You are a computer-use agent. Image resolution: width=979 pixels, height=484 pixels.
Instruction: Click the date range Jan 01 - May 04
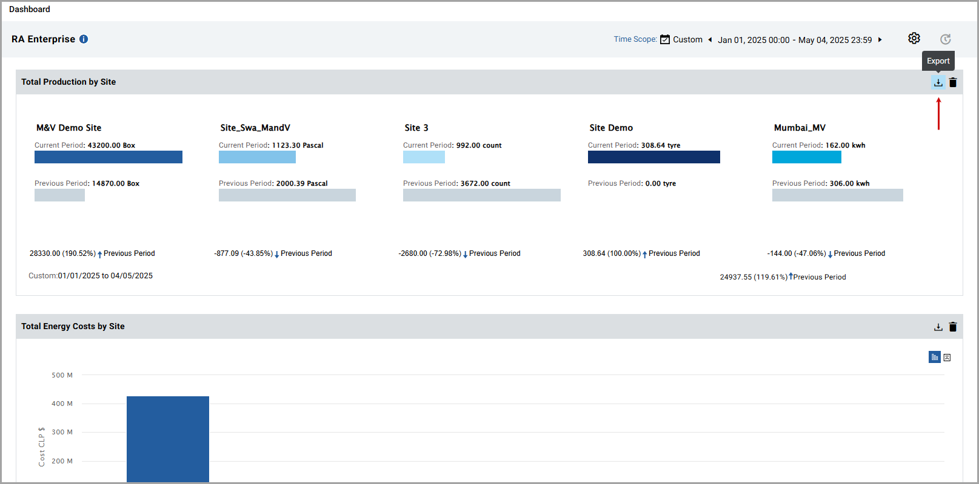click(x=795, y=40)
